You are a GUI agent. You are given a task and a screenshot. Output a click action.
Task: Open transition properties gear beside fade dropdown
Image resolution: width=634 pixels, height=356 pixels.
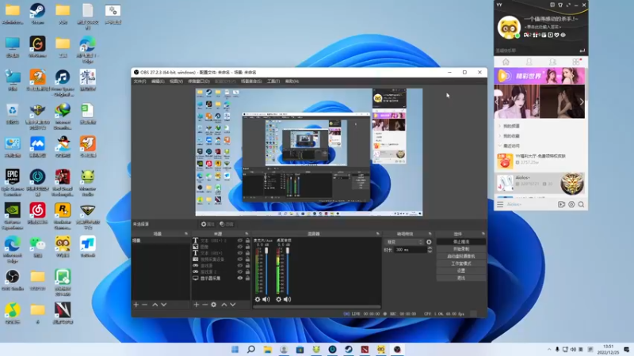[x=429, y=242]
